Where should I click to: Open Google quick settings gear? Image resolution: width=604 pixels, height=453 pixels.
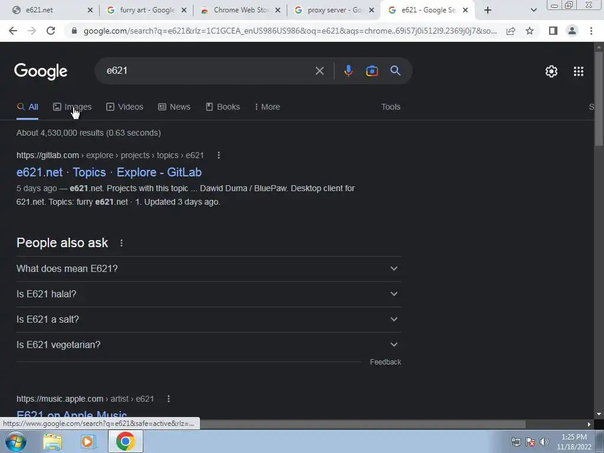pyautogui.click(x=552, y=71)
